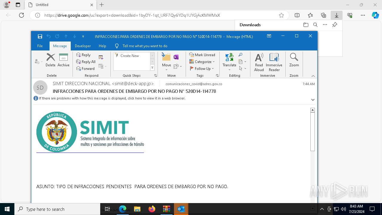
Task: Add this page to favorites star
Action: tap(281, 15)
